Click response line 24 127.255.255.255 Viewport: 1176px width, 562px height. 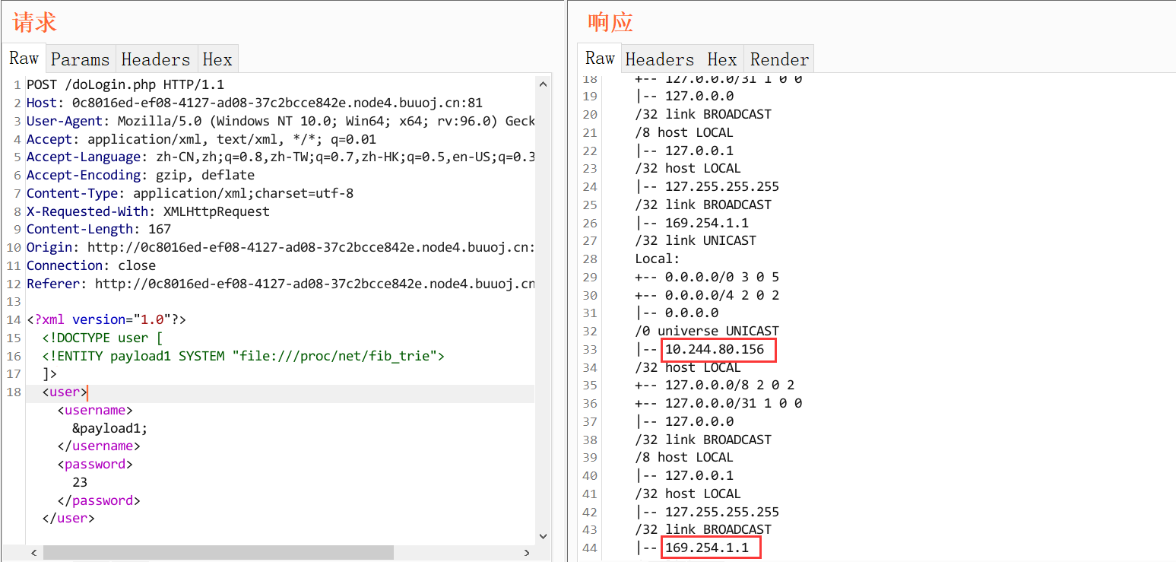pos(707,186)
